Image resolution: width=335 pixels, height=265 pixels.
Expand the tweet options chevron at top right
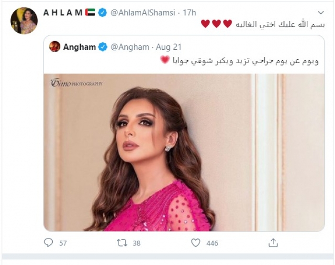click(x=321, y=12)
